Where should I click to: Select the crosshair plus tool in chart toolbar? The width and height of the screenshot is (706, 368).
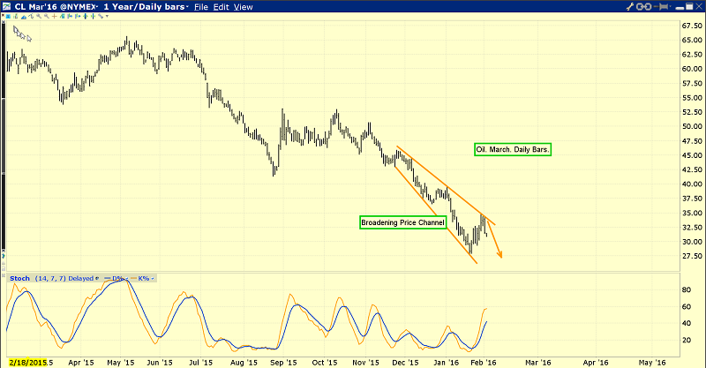(54, 16)
